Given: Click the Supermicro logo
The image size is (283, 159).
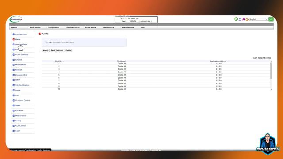Looking at the screenshot, I should click(16, 19).
